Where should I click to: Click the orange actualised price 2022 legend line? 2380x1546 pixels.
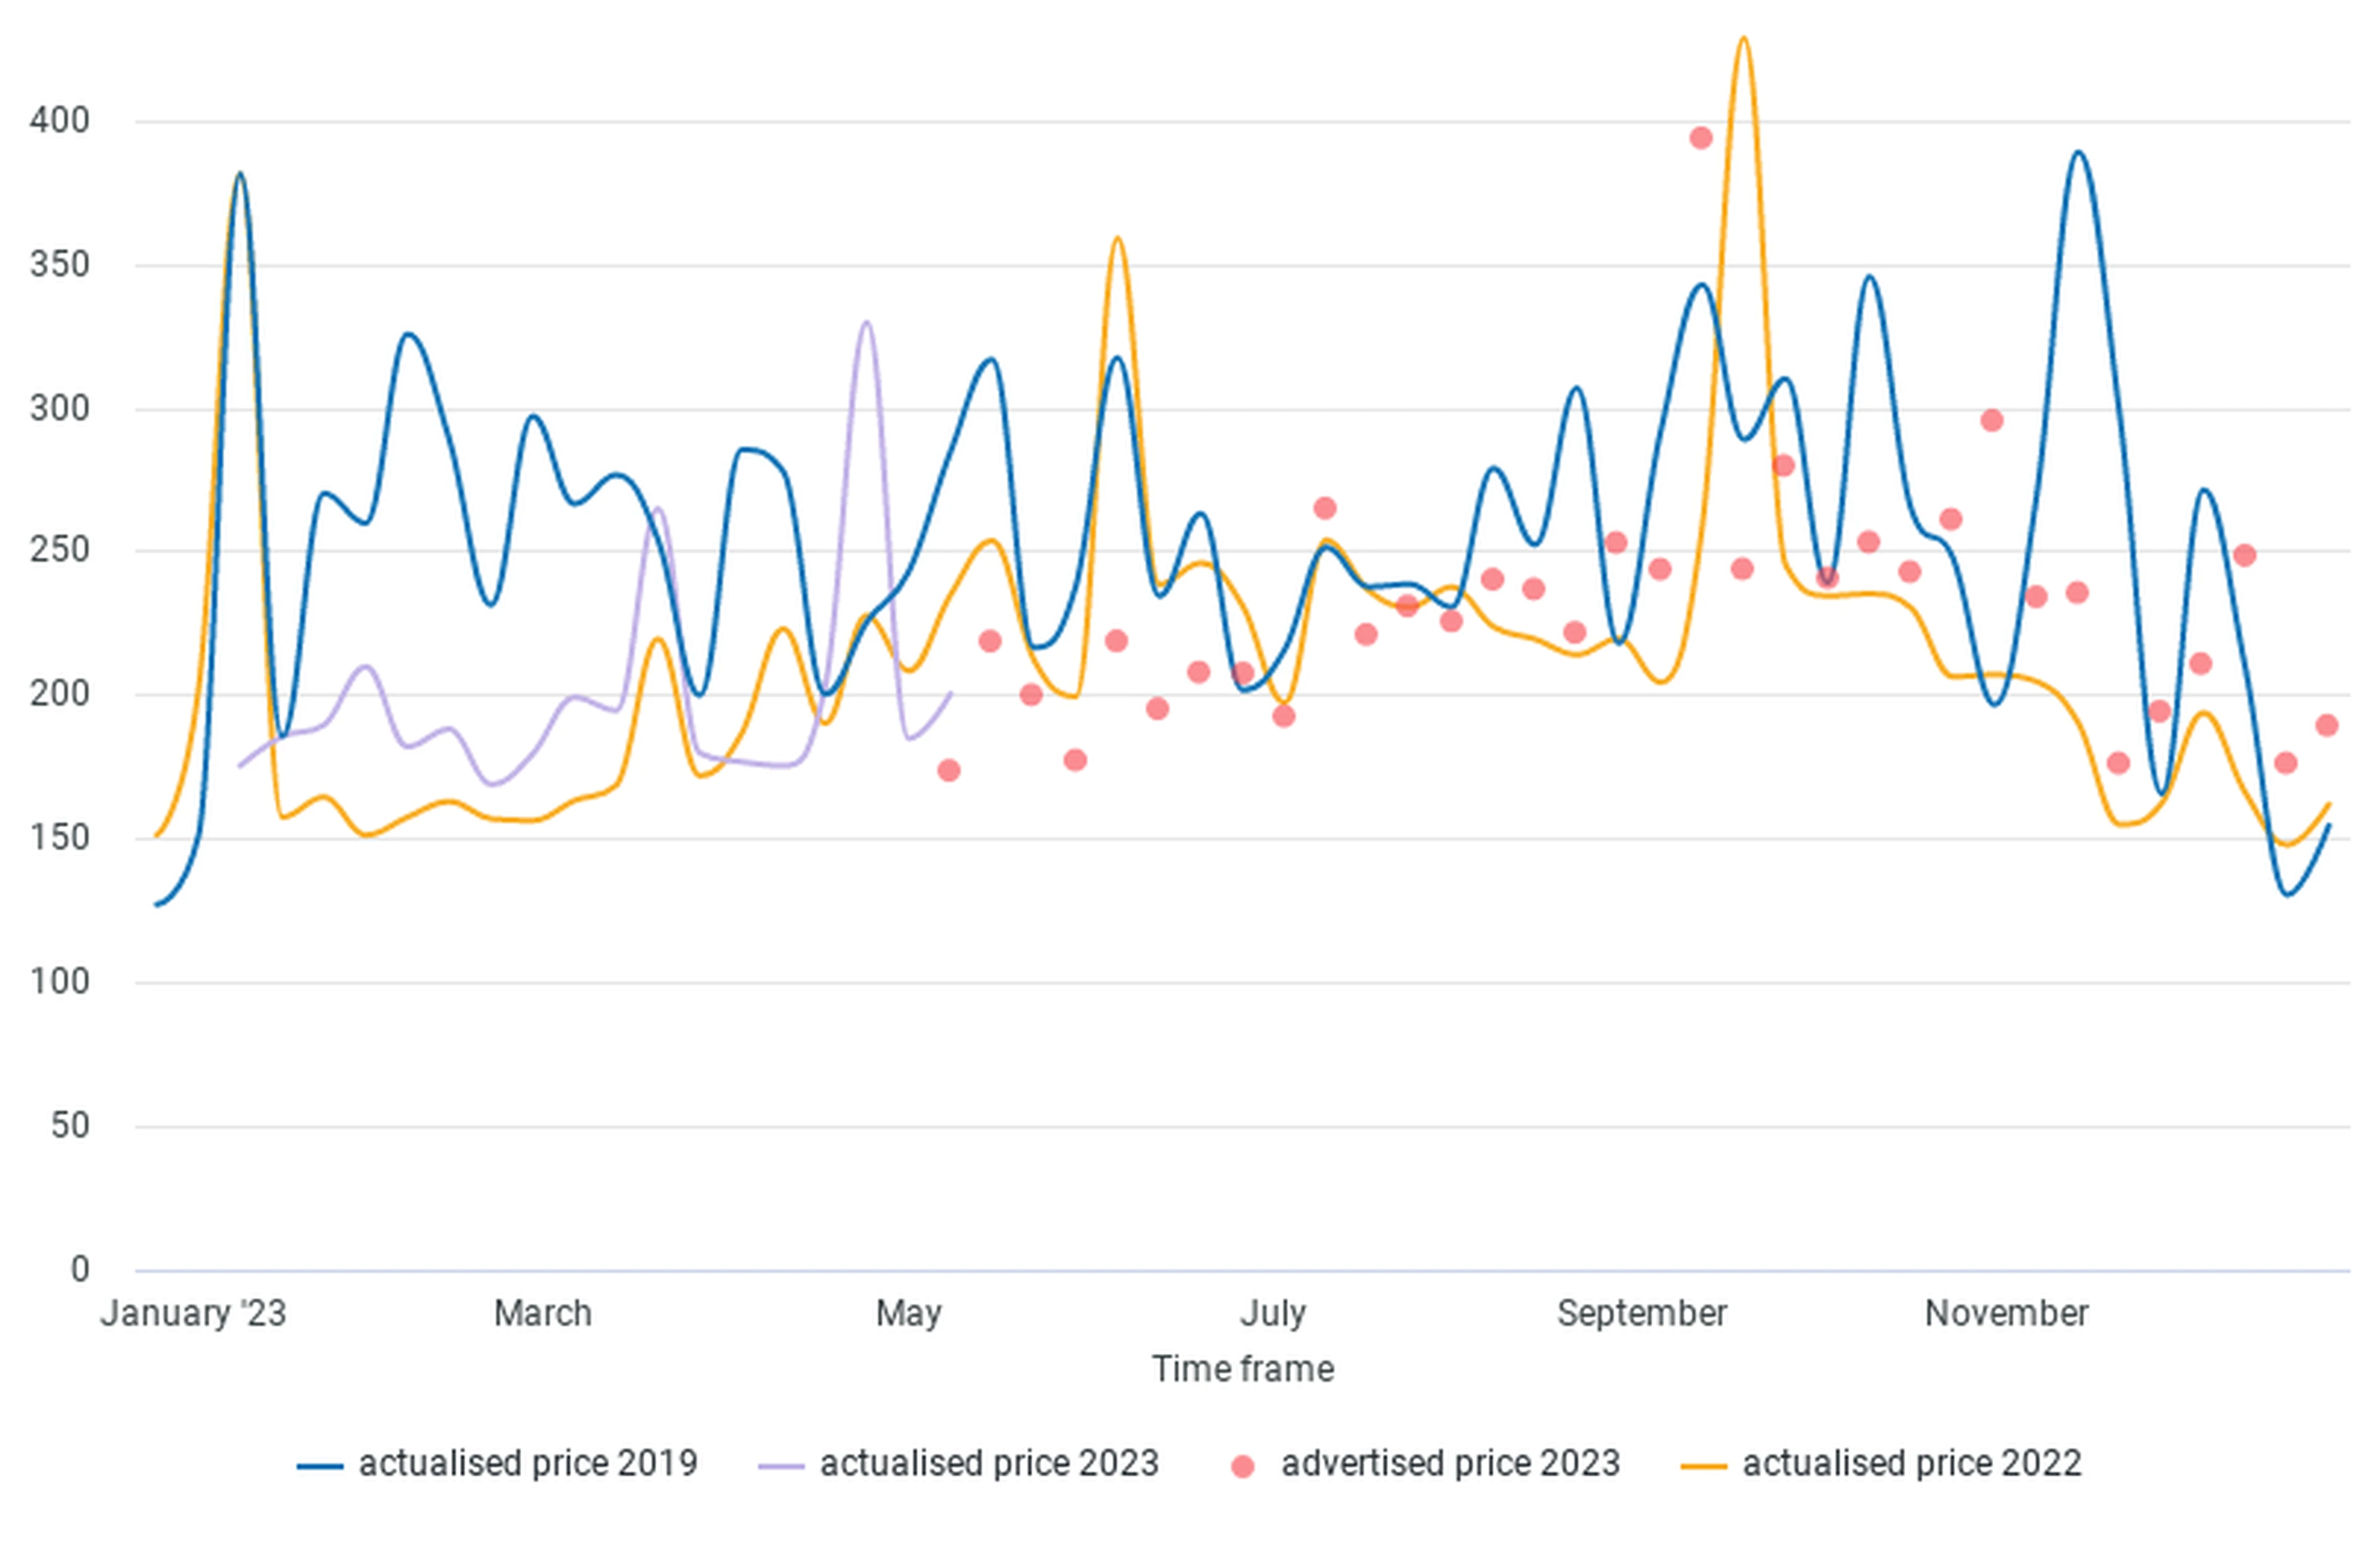(x=1704, y=1466)
